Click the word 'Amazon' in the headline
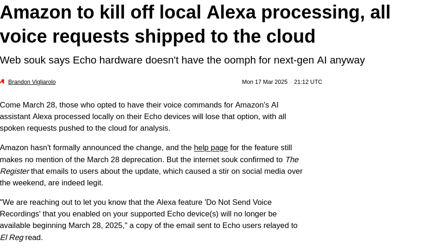This screenshot has width=424, height=247. (x=36, y=13)
